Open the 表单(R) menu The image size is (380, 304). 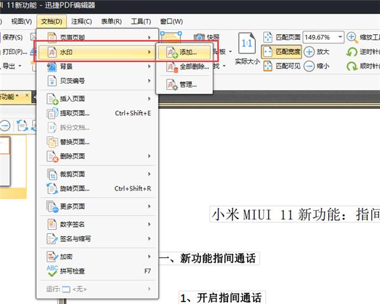coord(111,22)
